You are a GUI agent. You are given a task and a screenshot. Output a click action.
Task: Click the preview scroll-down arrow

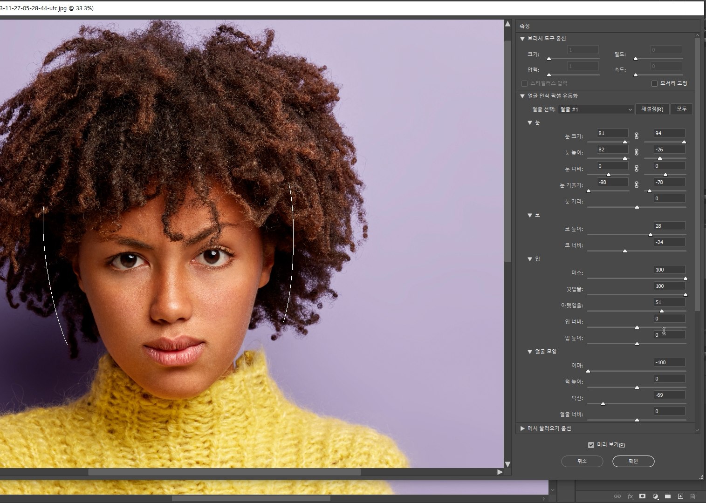click(x=507, y=464)
